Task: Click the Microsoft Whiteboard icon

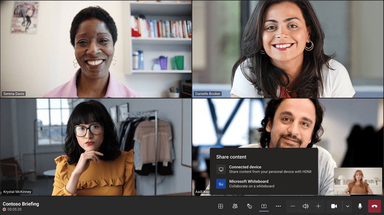Action: (221, 184)
